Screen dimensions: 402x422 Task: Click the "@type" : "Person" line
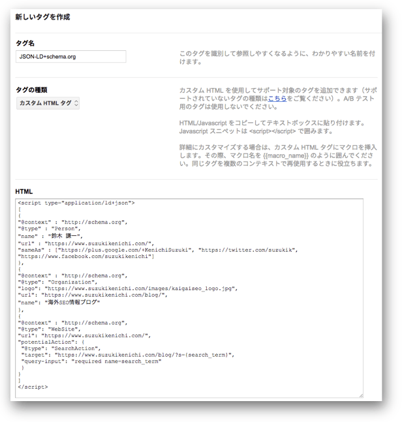(49, 229)
